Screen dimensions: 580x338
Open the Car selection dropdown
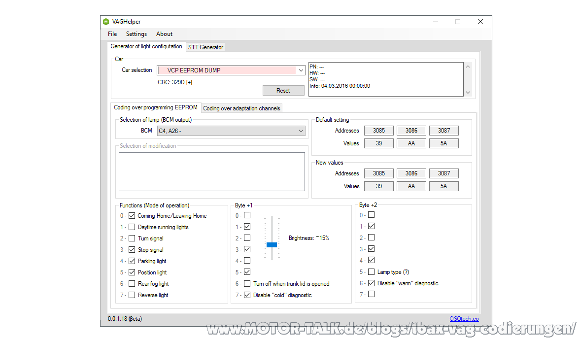[231, 70]
